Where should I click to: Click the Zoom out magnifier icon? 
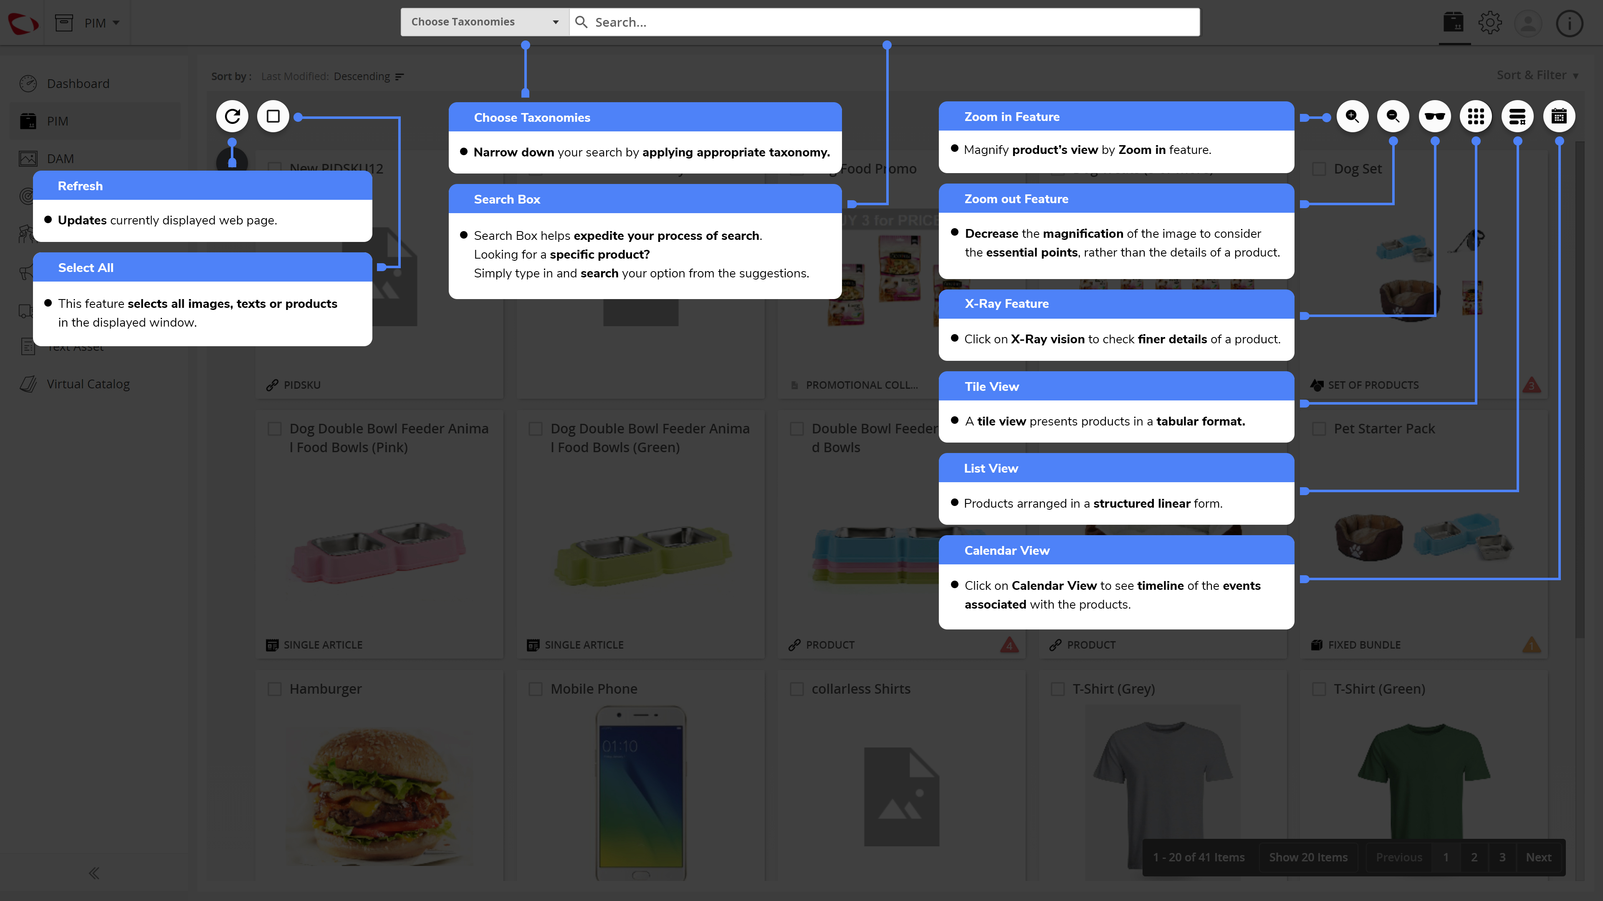click(x=1393, y=116)
